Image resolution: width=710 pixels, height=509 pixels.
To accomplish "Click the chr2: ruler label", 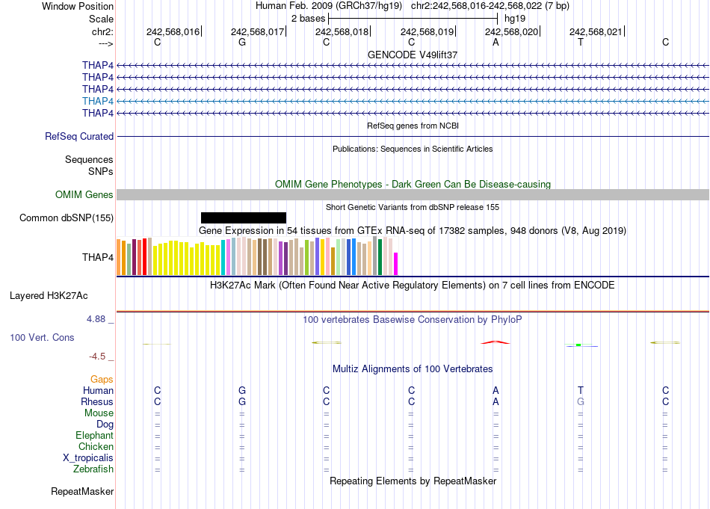I will 102,31.
